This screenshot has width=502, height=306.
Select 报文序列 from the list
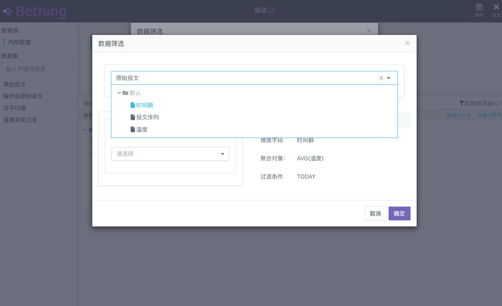[x=148, y=117]
